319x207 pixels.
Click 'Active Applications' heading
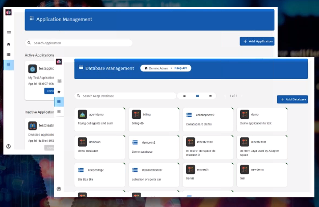click(x=39, y=55)
